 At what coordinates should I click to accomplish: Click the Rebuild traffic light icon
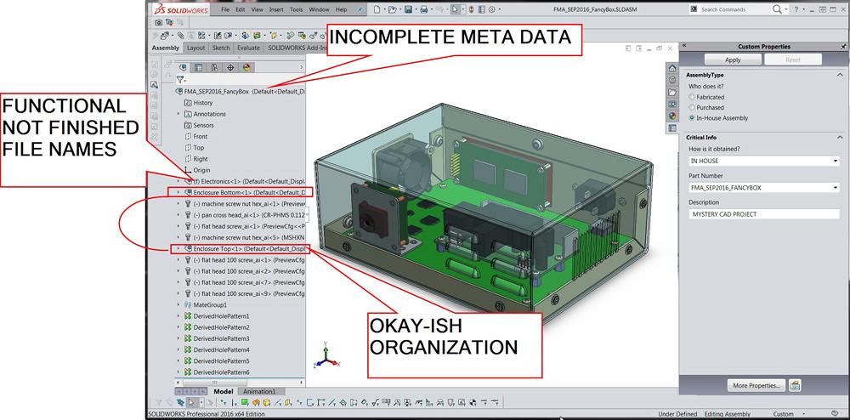click(471, 9)
